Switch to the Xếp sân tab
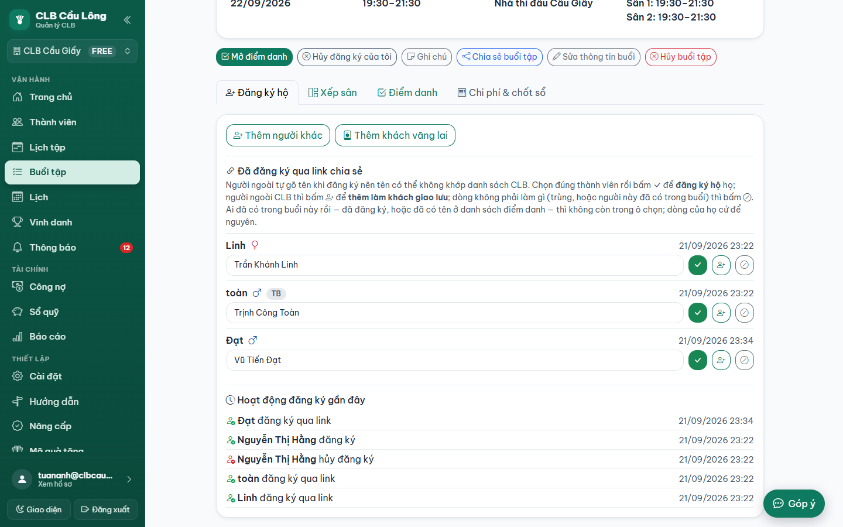 [x=333, y=93]
